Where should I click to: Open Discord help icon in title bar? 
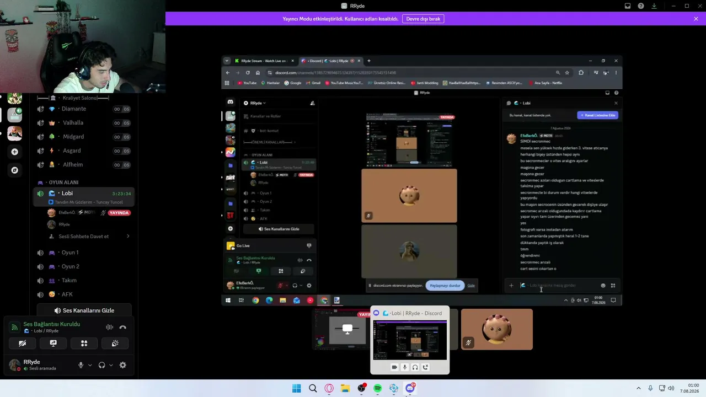[x=641, y=6]
